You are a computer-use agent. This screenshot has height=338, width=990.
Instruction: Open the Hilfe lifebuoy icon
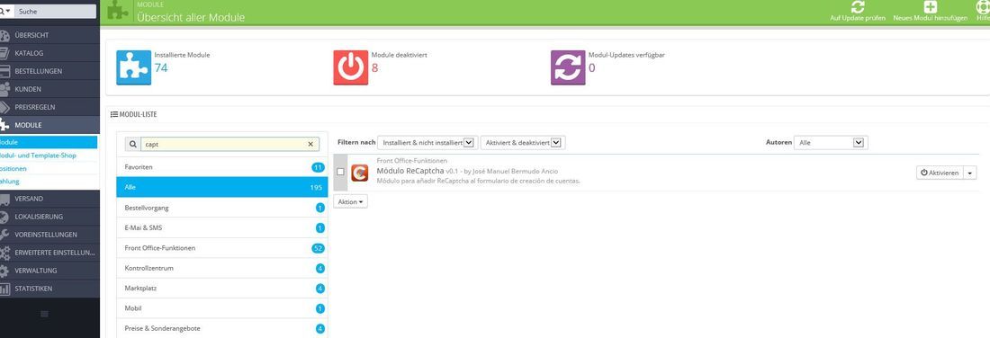click(983, 7)
